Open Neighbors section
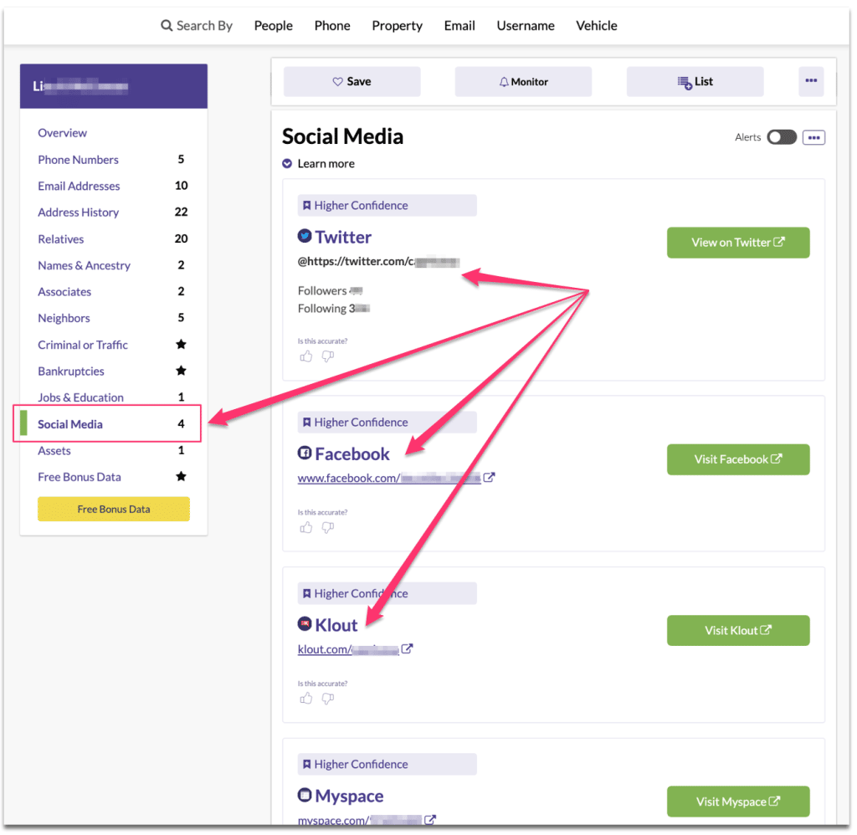This screenshot has width=857, height=835. tap(64, 318)
